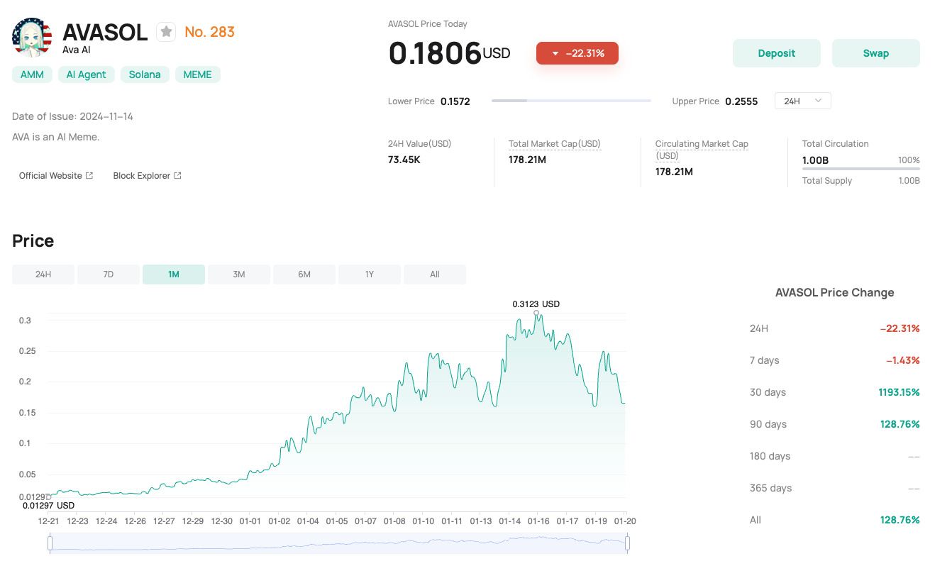The image size is (952, 583).
Task: Show the 6M price chart
Action: [x=304, y=274]
